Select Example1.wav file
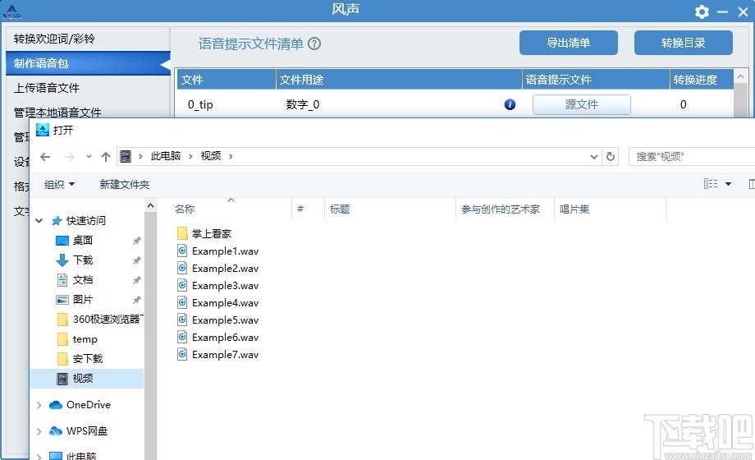The height and width of the screenshot is (460, 755). click(x=217, y=251)
